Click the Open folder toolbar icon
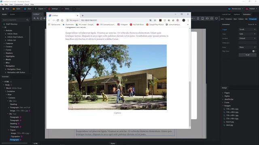 tap(14, 9)
